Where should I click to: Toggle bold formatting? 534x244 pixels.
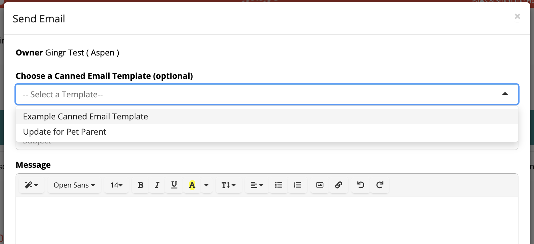(140, 185)
